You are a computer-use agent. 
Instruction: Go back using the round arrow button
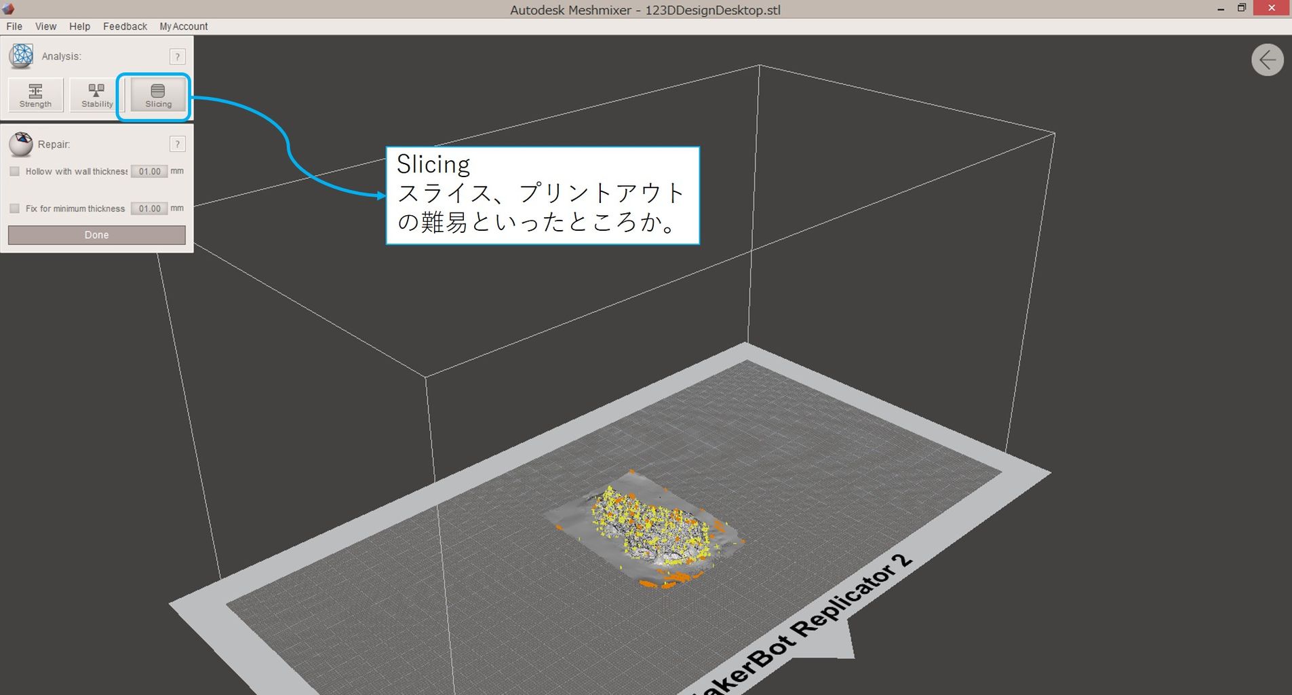click(x=1267, y=60)
